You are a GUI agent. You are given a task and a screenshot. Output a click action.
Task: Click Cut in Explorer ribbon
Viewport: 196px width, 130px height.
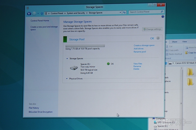click(x=169, y=46)
